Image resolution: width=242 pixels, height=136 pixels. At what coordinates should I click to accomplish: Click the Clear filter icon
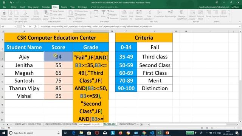(111, 11)
